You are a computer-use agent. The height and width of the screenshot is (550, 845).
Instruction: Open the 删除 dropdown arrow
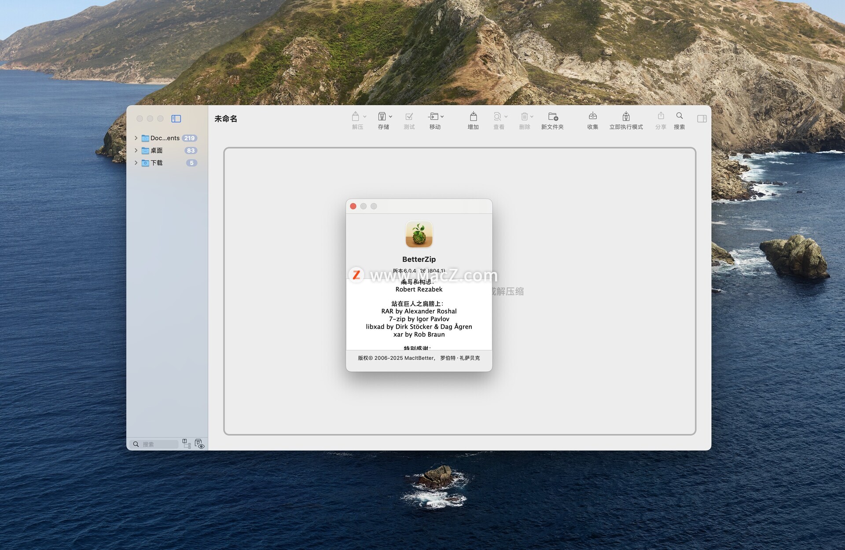coord(532,117)
